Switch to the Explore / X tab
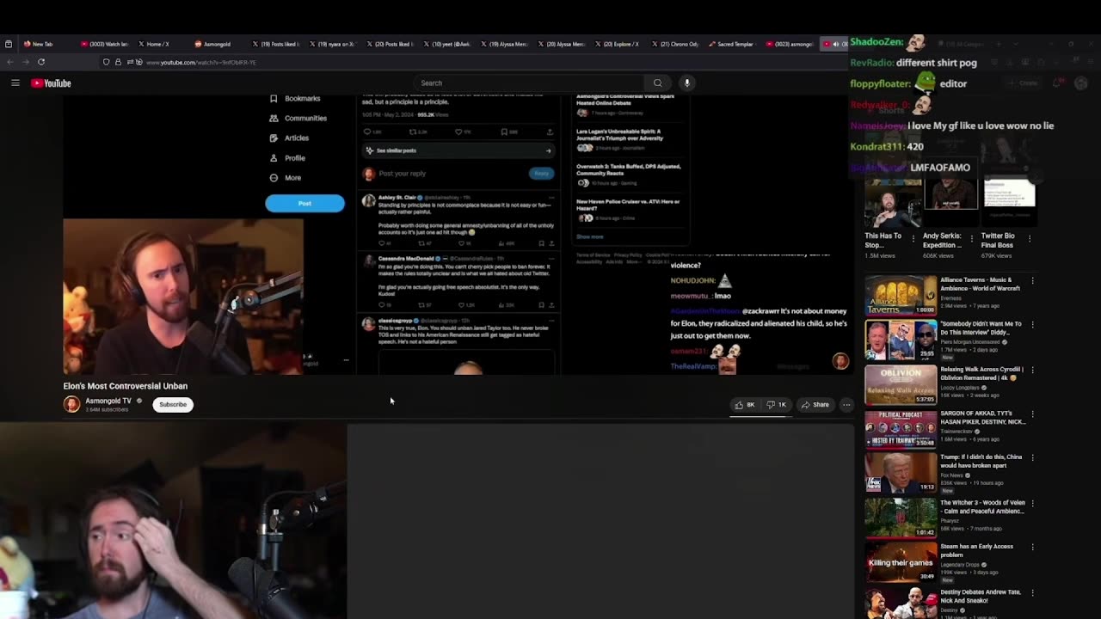The image size is (1101, 619). (x=618, y=44)
